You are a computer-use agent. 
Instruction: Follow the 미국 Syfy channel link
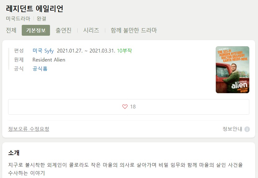point(43,51)
